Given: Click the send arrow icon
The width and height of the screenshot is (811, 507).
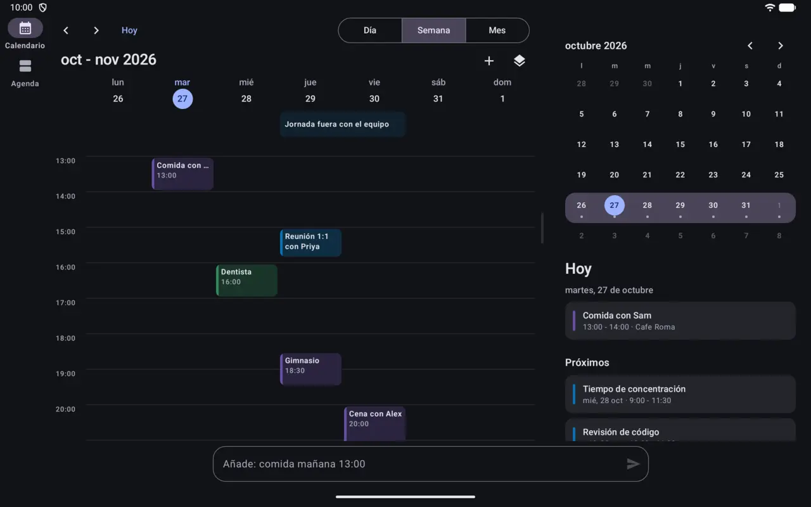Looking at the screenshot, I should 633,464.
